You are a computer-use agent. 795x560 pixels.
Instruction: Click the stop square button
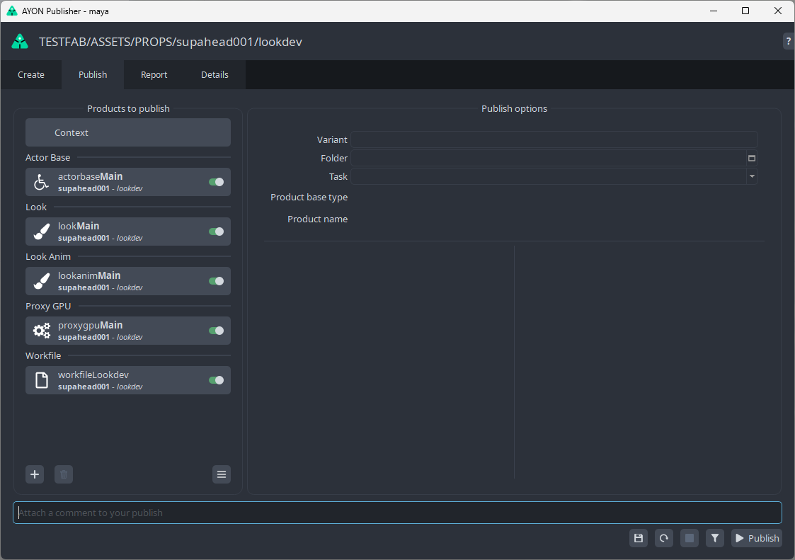coord(690,538)
